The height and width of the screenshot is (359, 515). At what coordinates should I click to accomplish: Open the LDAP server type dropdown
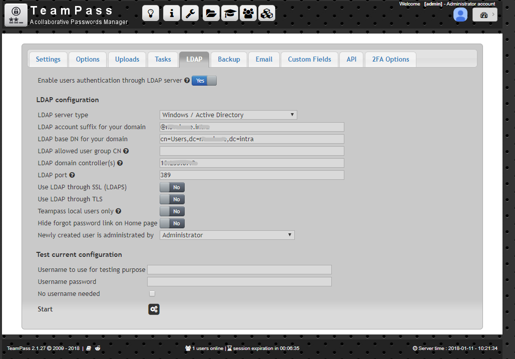[228, 115]
